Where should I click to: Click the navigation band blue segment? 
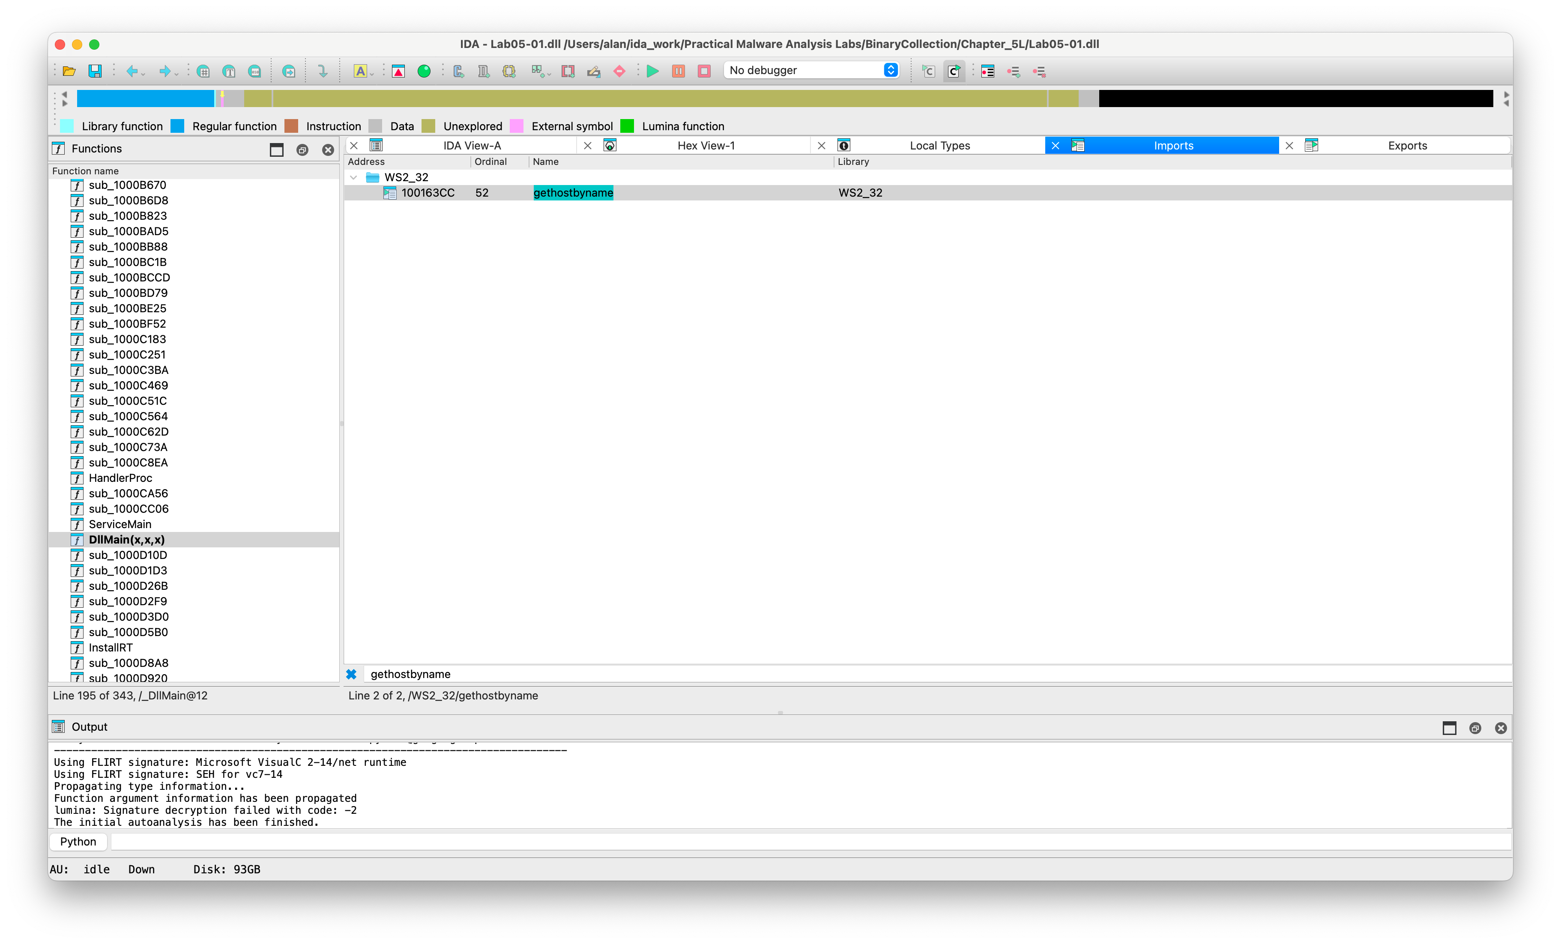tap(146, 98)
